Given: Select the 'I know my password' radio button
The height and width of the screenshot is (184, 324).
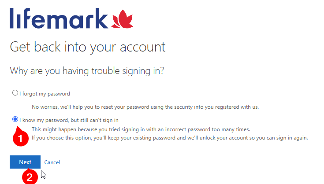Looking at the screenshot, I should pyautogui.click(x=15, y=119).
